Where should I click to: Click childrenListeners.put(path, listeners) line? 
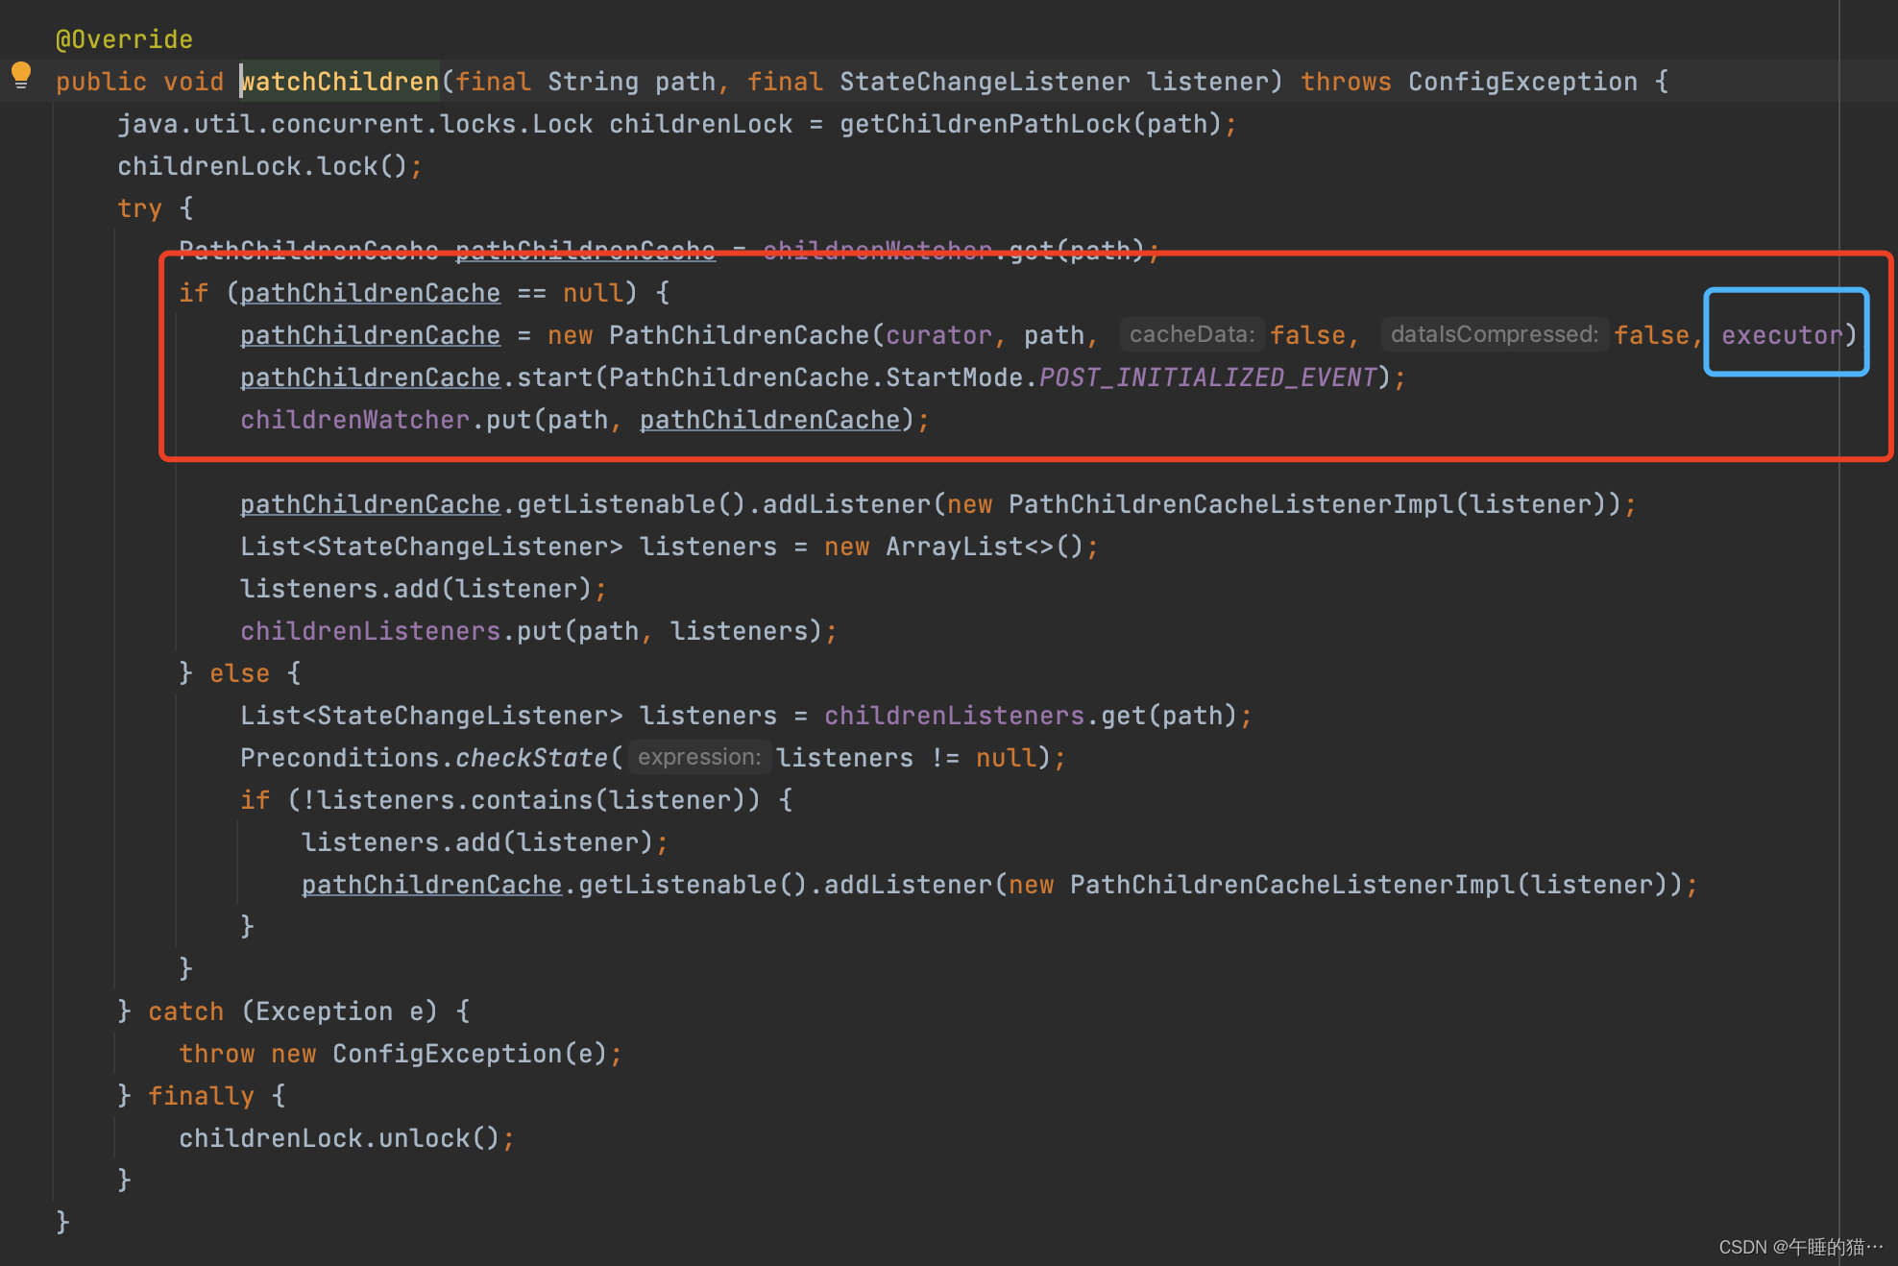[x=539, y=631]
